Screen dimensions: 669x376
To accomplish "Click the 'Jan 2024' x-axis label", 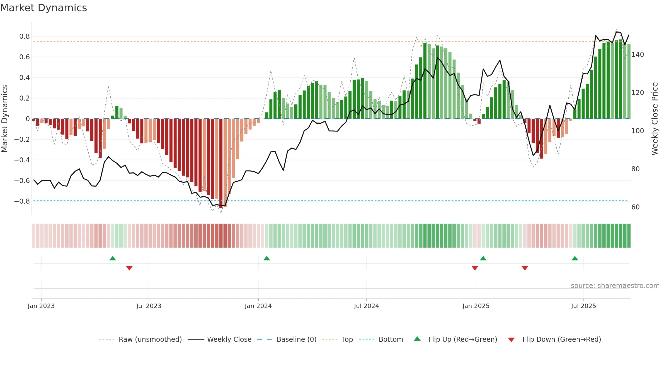I will click(258, 306).
